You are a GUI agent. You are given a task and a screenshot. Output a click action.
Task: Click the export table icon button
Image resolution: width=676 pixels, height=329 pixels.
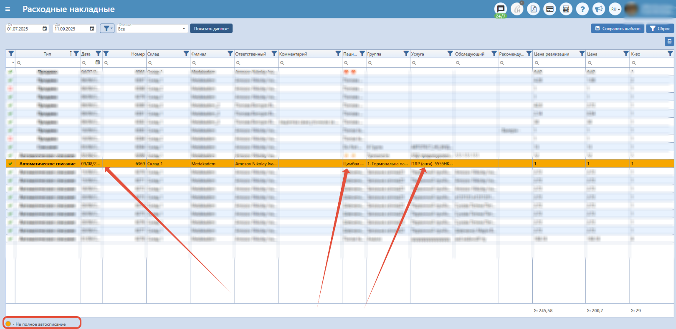point(669,41)
